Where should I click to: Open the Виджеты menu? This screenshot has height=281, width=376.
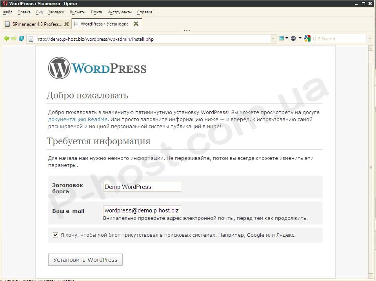(78, 12)
